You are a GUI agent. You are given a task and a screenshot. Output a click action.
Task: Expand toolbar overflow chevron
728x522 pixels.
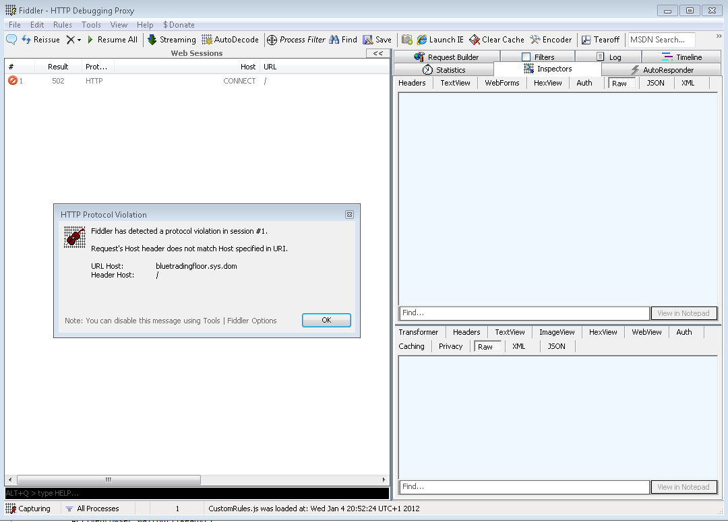click(x=719, y=36)
